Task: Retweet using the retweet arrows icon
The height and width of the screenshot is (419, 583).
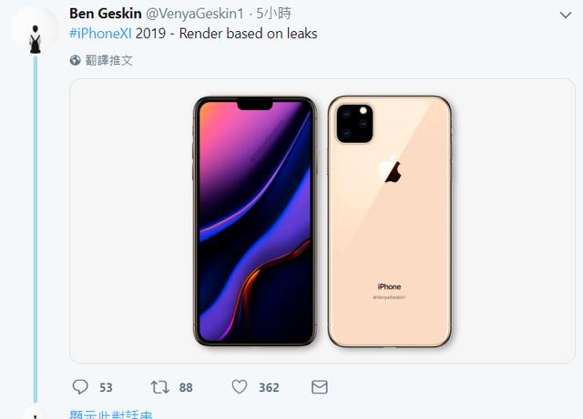Action: click(x=159, y=387)
